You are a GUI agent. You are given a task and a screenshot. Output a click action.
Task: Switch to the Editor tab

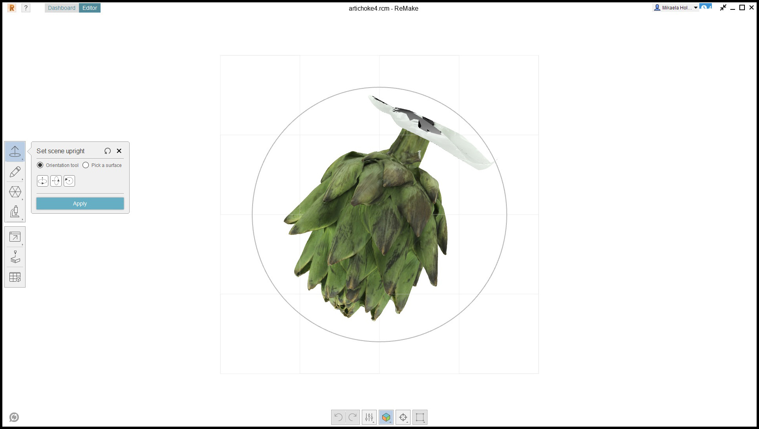[x=90, y=8]
